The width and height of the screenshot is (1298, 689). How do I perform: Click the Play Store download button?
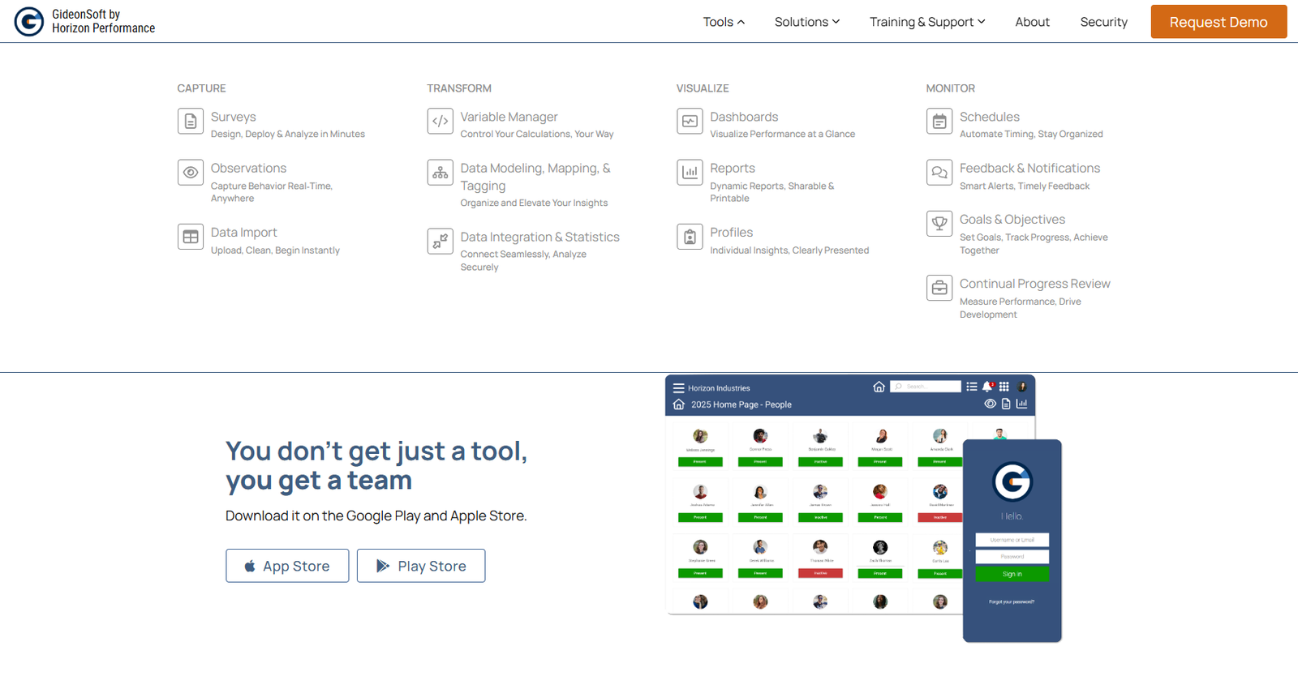(x=421, y=566)
